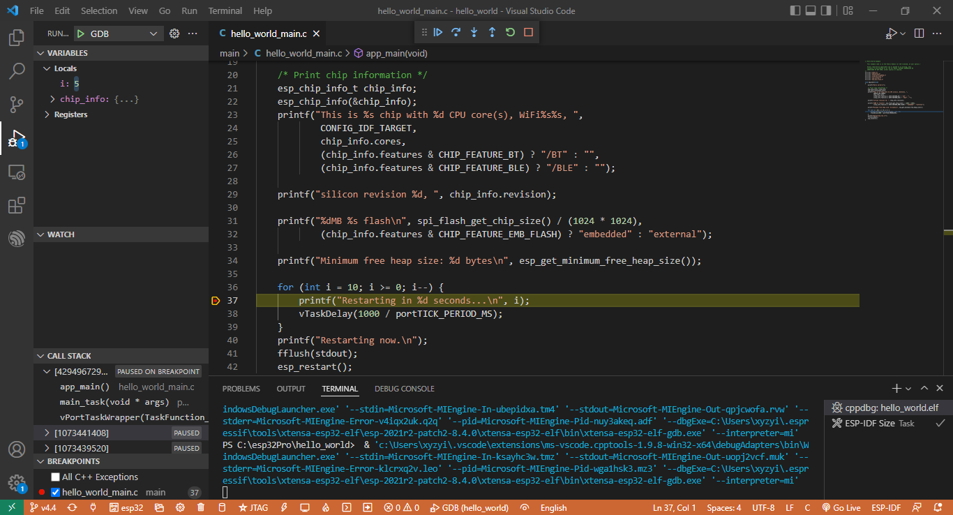Viewport: 953px width, 515px height.
Task: Click the ESP-IDF Build cylinder icon
Action: [223, 508]
